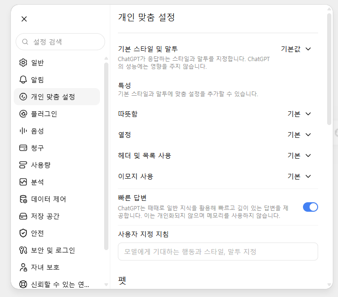Click the usage icon beside 사용량

click(x=23, y=165)
